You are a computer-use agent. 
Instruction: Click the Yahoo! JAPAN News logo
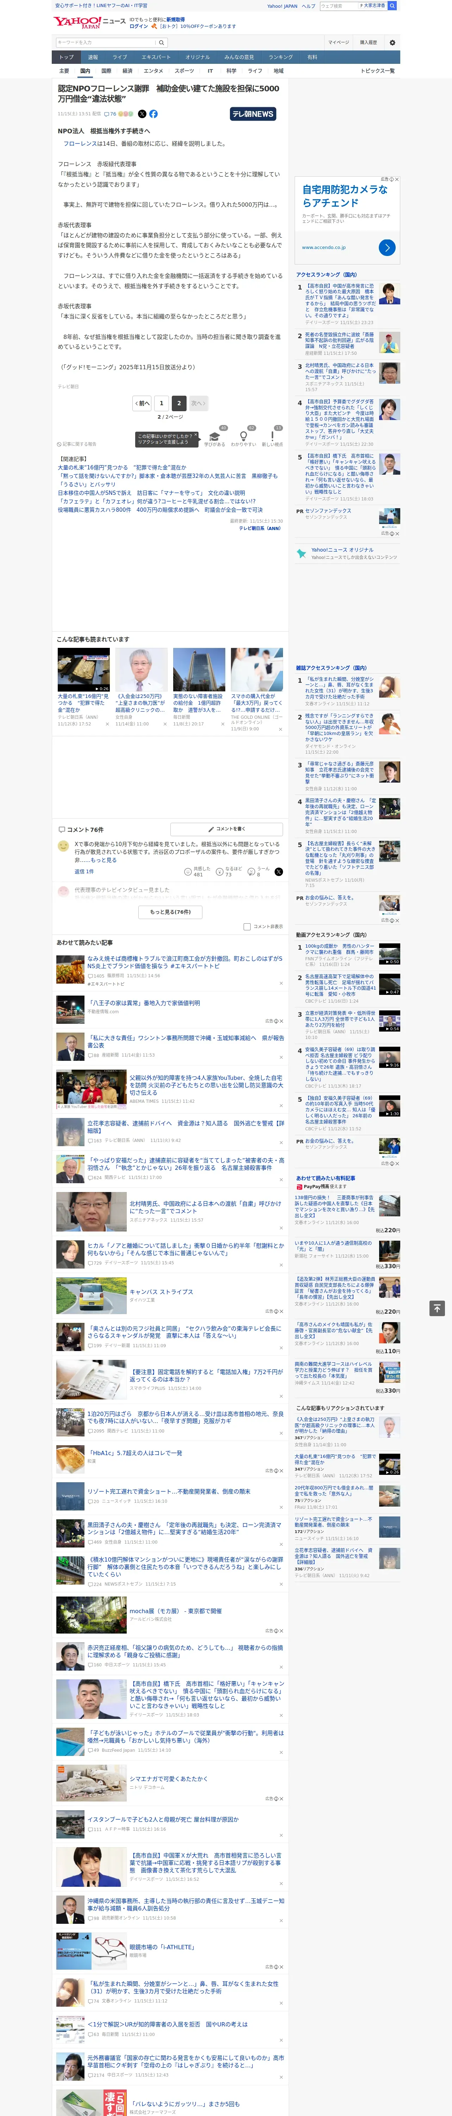(89, 22)
